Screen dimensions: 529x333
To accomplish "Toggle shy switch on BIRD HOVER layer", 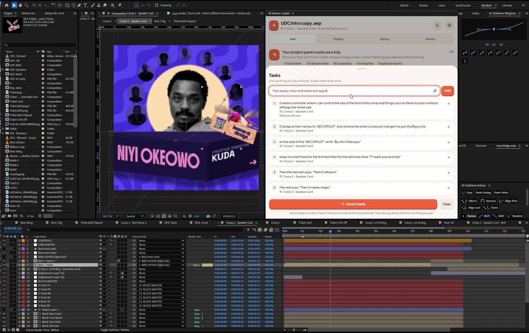I will (101, 257).
